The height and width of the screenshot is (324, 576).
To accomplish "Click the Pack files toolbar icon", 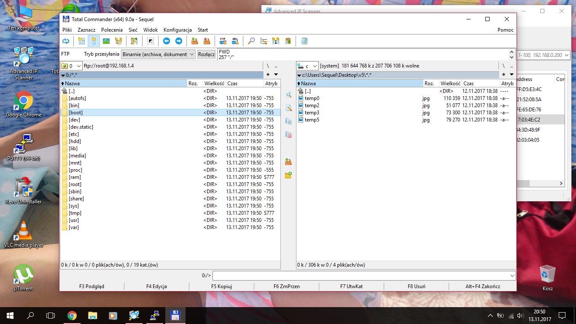I will [194, 41].
